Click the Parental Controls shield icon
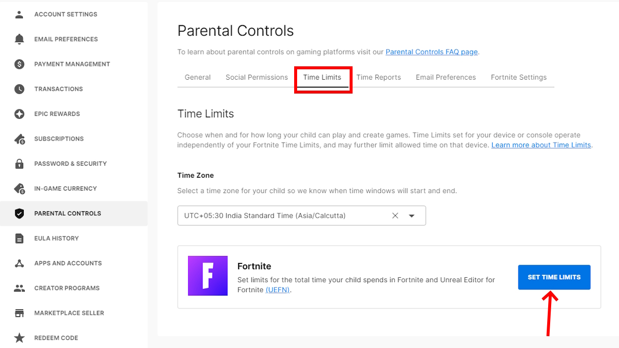The image size is (619, 348). click(x=19, y=213)
